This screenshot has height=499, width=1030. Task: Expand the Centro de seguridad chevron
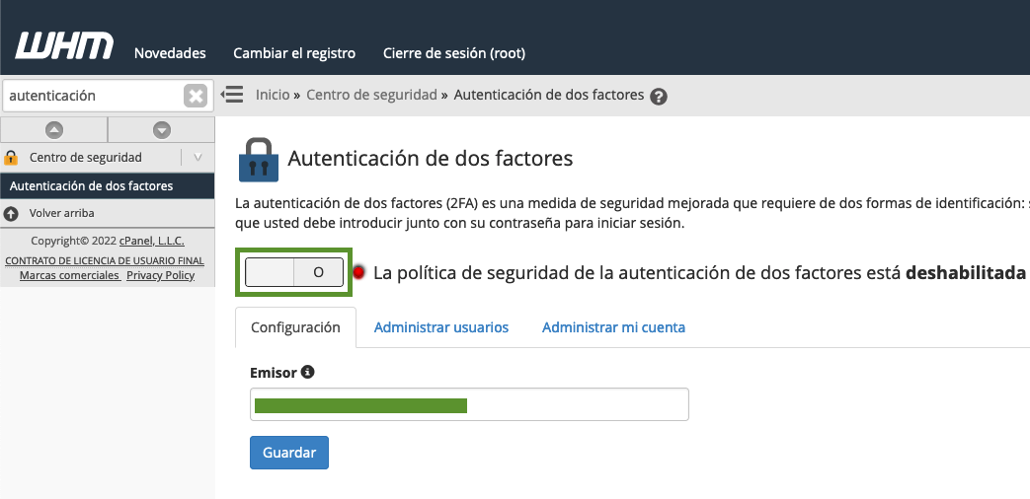198,157
